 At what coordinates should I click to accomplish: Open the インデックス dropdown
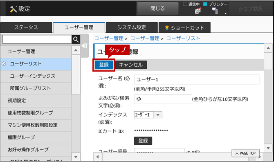pos(148,115)
